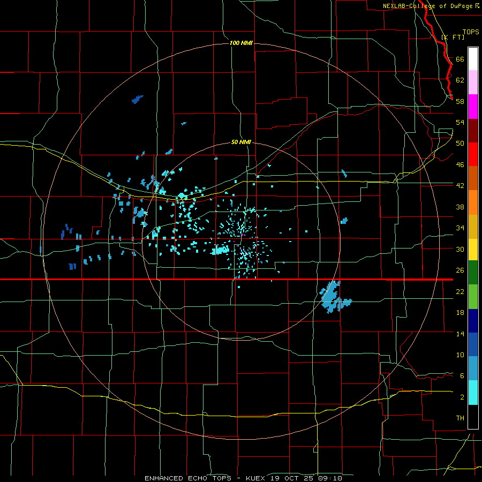This screenshot has width=482, height=482.
Task: Select the bright red legend swatch
Action: pyautogui.click(x=473, y=155)
